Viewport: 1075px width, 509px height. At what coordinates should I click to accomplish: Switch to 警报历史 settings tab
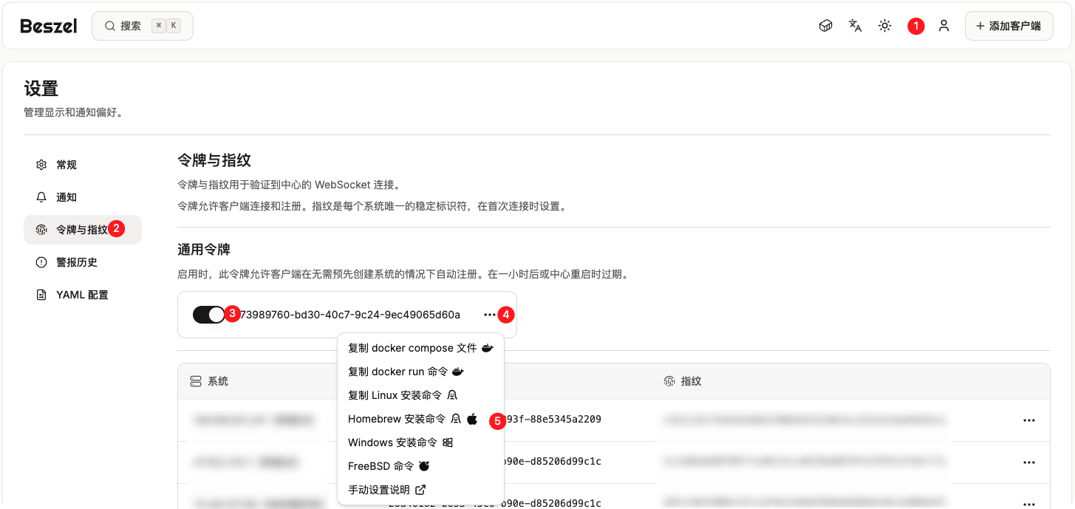[x=76, y=262]
